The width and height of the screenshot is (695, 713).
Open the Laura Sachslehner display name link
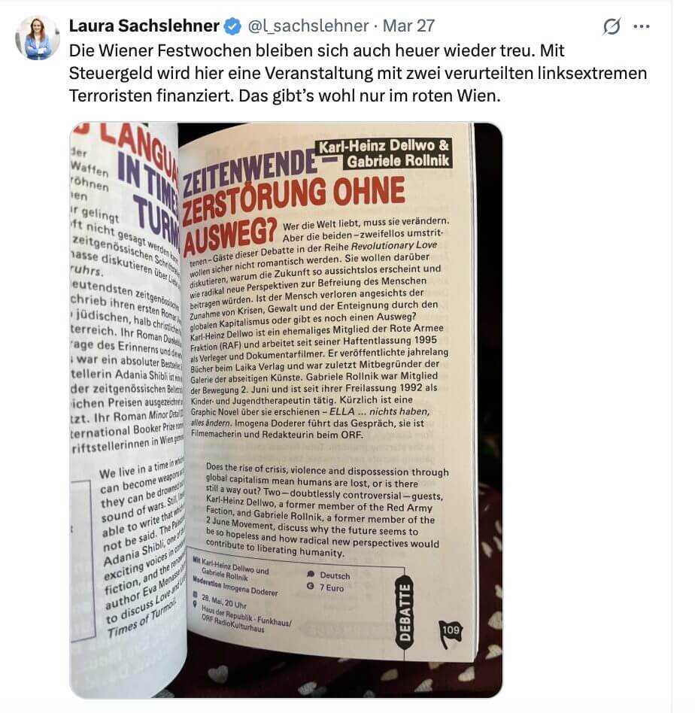click(x=144, y=26)
